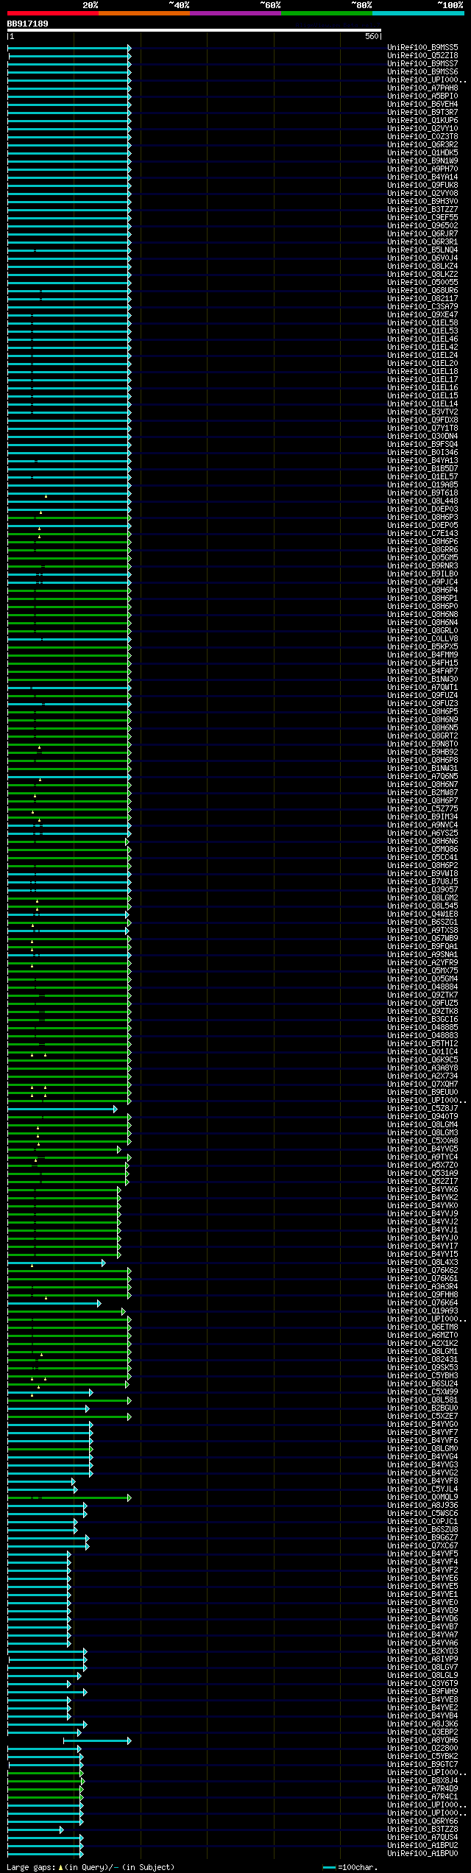Select hit label UniRef100_B4YA14

422,177
